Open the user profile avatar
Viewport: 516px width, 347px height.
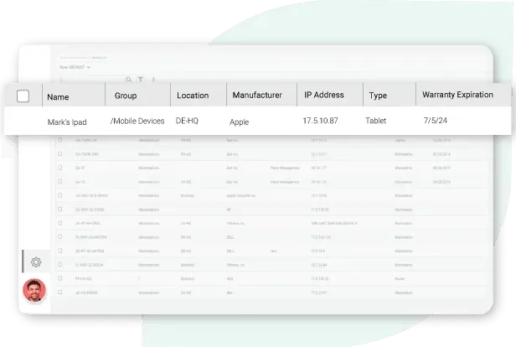[34, 290]
